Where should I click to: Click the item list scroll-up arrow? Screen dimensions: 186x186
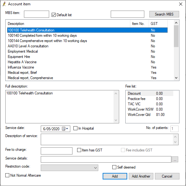[176, 23]
